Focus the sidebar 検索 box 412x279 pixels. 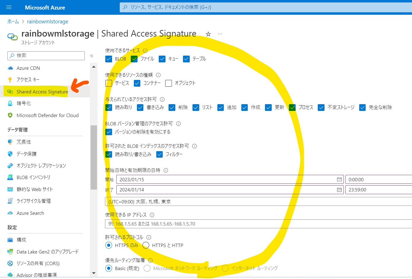pyautogui.click(x=46, y=56)
